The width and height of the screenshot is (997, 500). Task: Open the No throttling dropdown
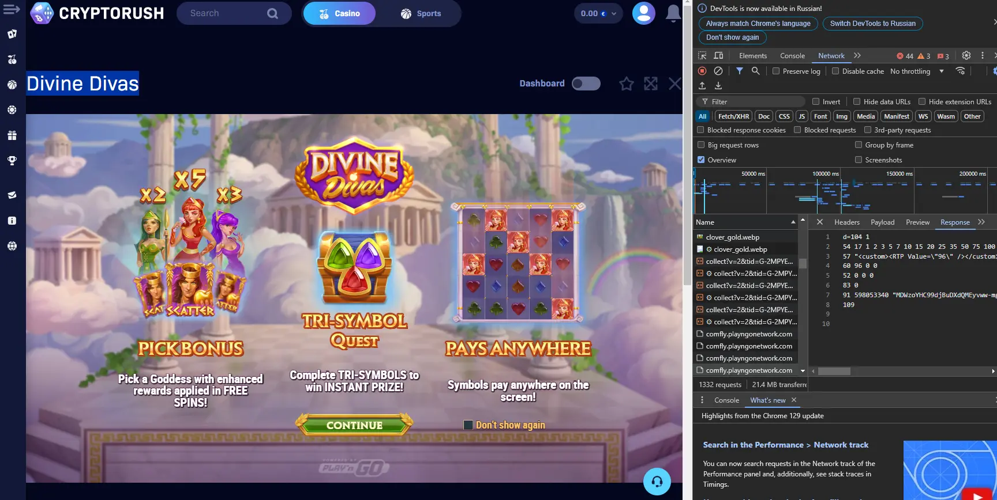[x=917, y=71]
